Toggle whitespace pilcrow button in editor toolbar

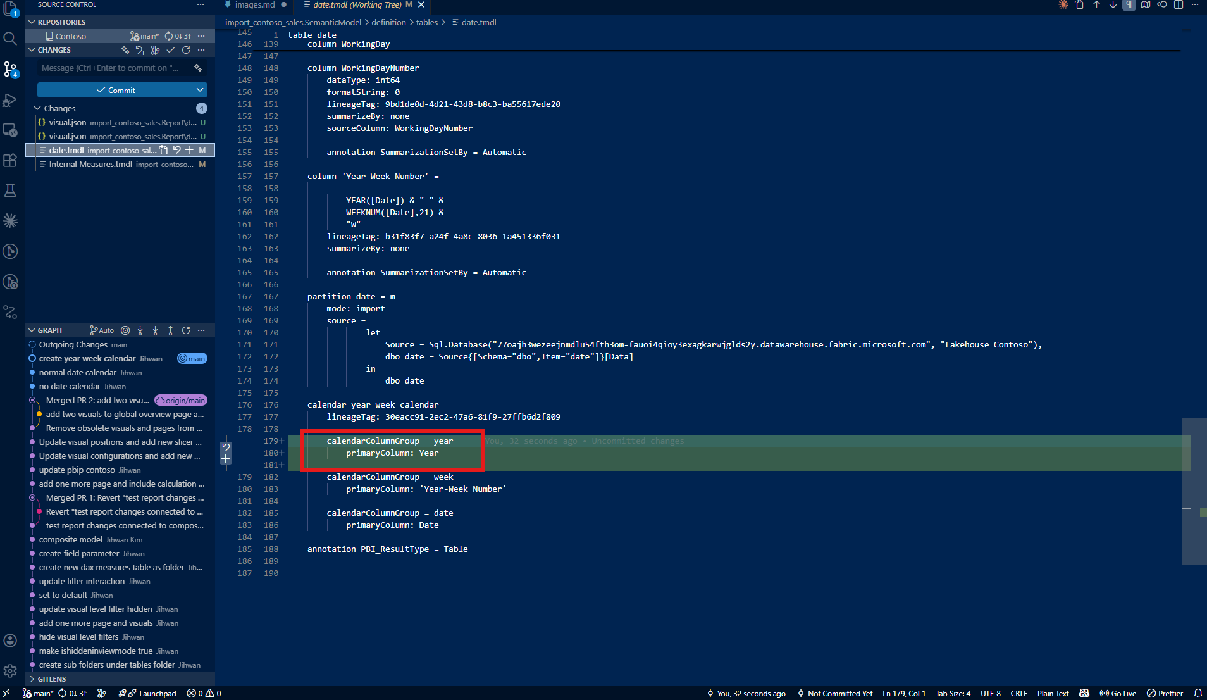tap(1129, 5)
